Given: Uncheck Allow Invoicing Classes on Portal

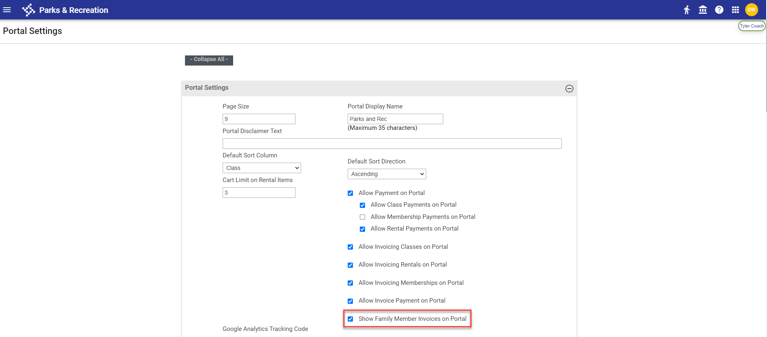Looking at the screenshot, I should click(351, 247).
